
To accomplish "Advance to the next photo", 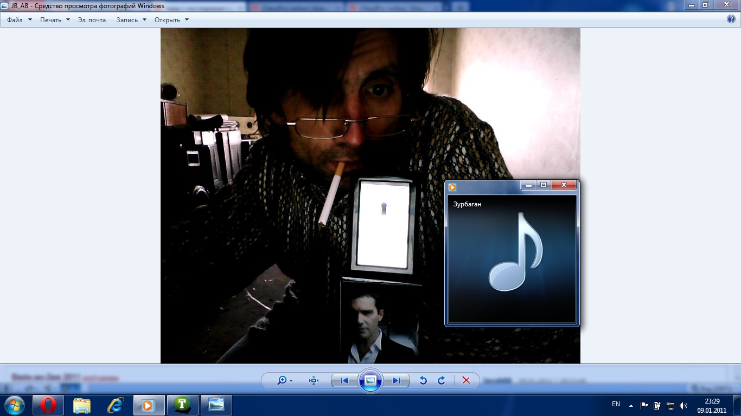I will (397, 381).
